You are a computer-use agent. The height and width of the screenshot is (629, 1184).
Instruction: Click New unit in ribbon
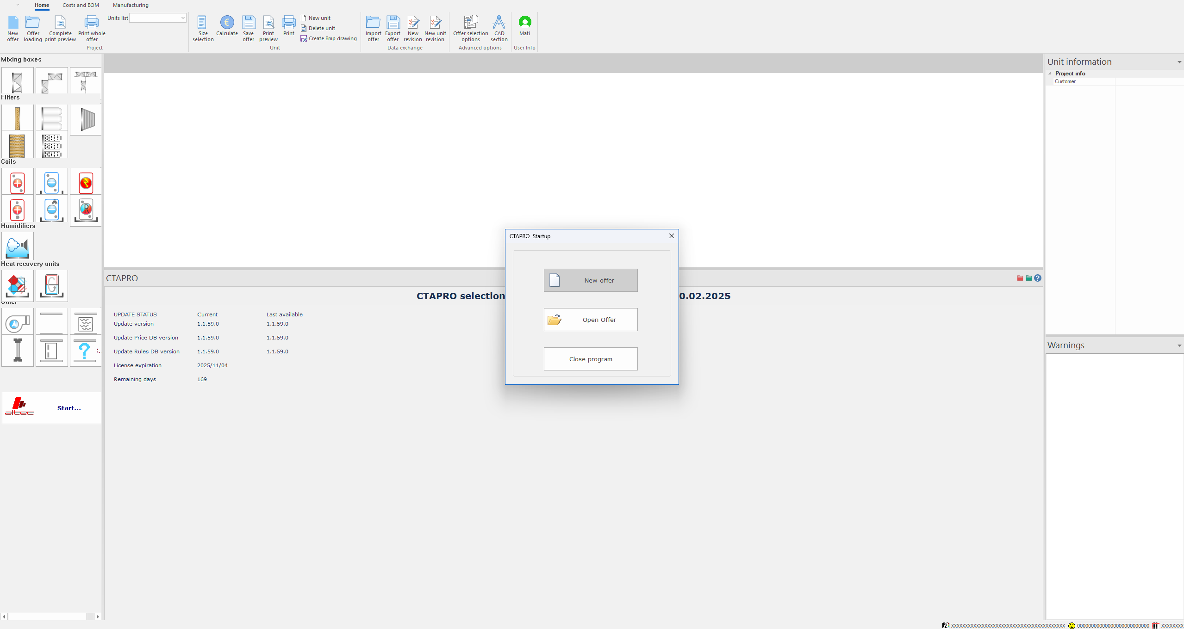click(316, 18)
